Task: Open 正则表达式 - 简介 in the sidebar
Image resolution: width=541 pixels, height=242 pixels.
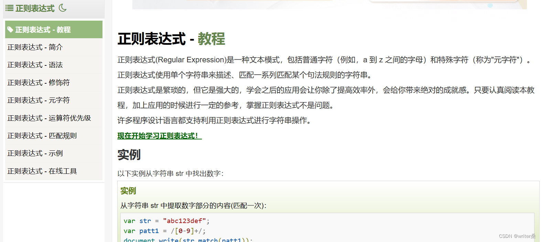Action: tap(54, 47)
